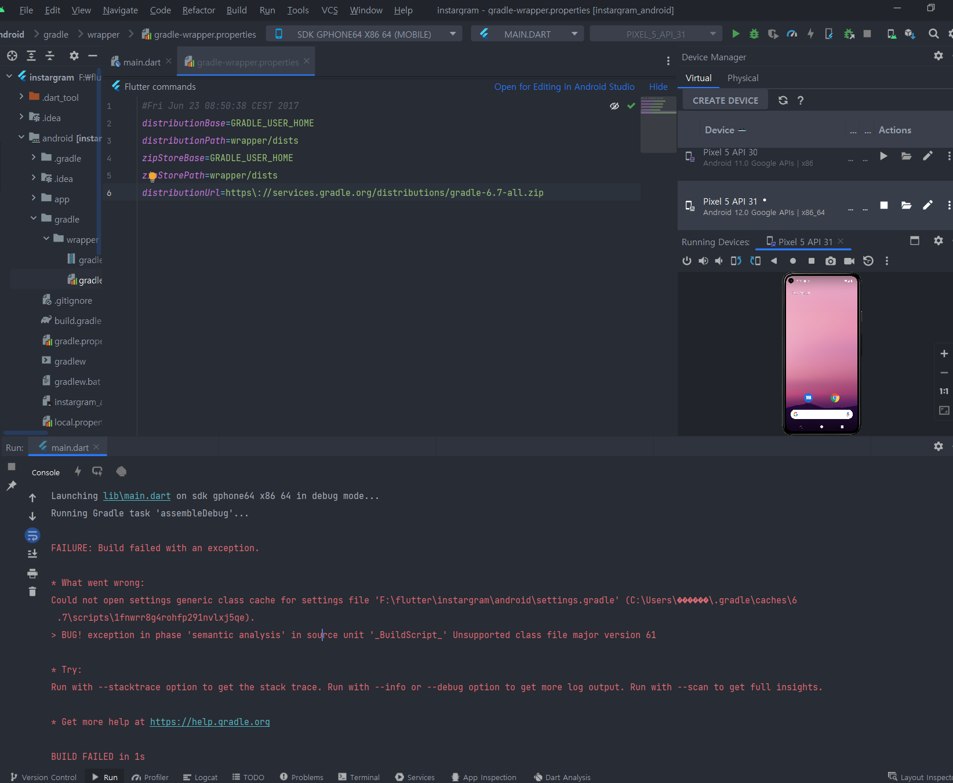Viewport: 953px width, 783px height.
Task: Pin the Run tab
Action: click(x=12, y=486)
